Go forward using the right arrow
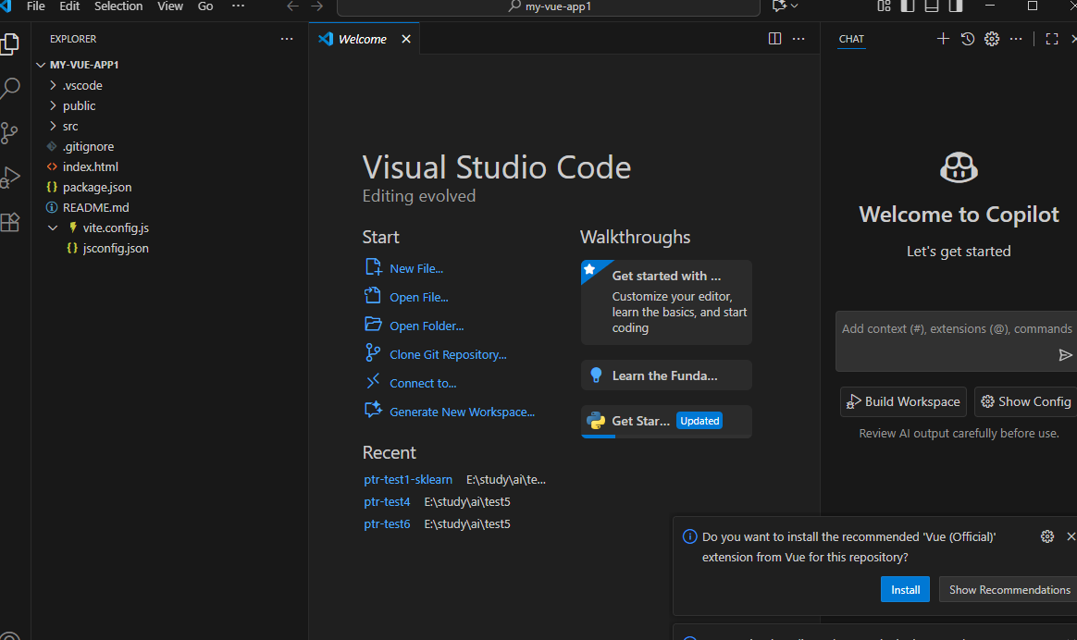1077x640 pixels. point(316,6)
